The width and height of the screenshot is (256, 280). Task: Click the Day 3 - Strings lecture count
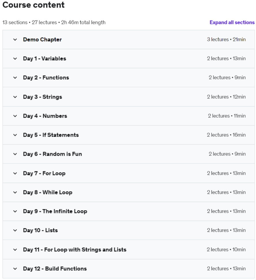(x=218, y=97)
